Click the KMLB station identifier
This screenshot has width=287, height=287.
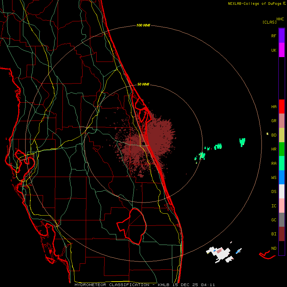pos(164,285)
